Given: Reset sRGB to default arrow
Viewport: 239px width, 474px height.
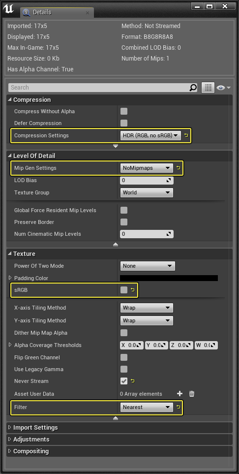Looking at the screenshot, I should point(132,290).
